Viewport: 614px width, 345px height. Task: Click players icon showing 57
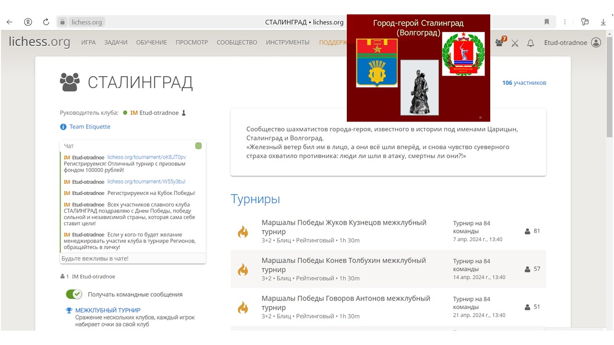coord(528,269)
